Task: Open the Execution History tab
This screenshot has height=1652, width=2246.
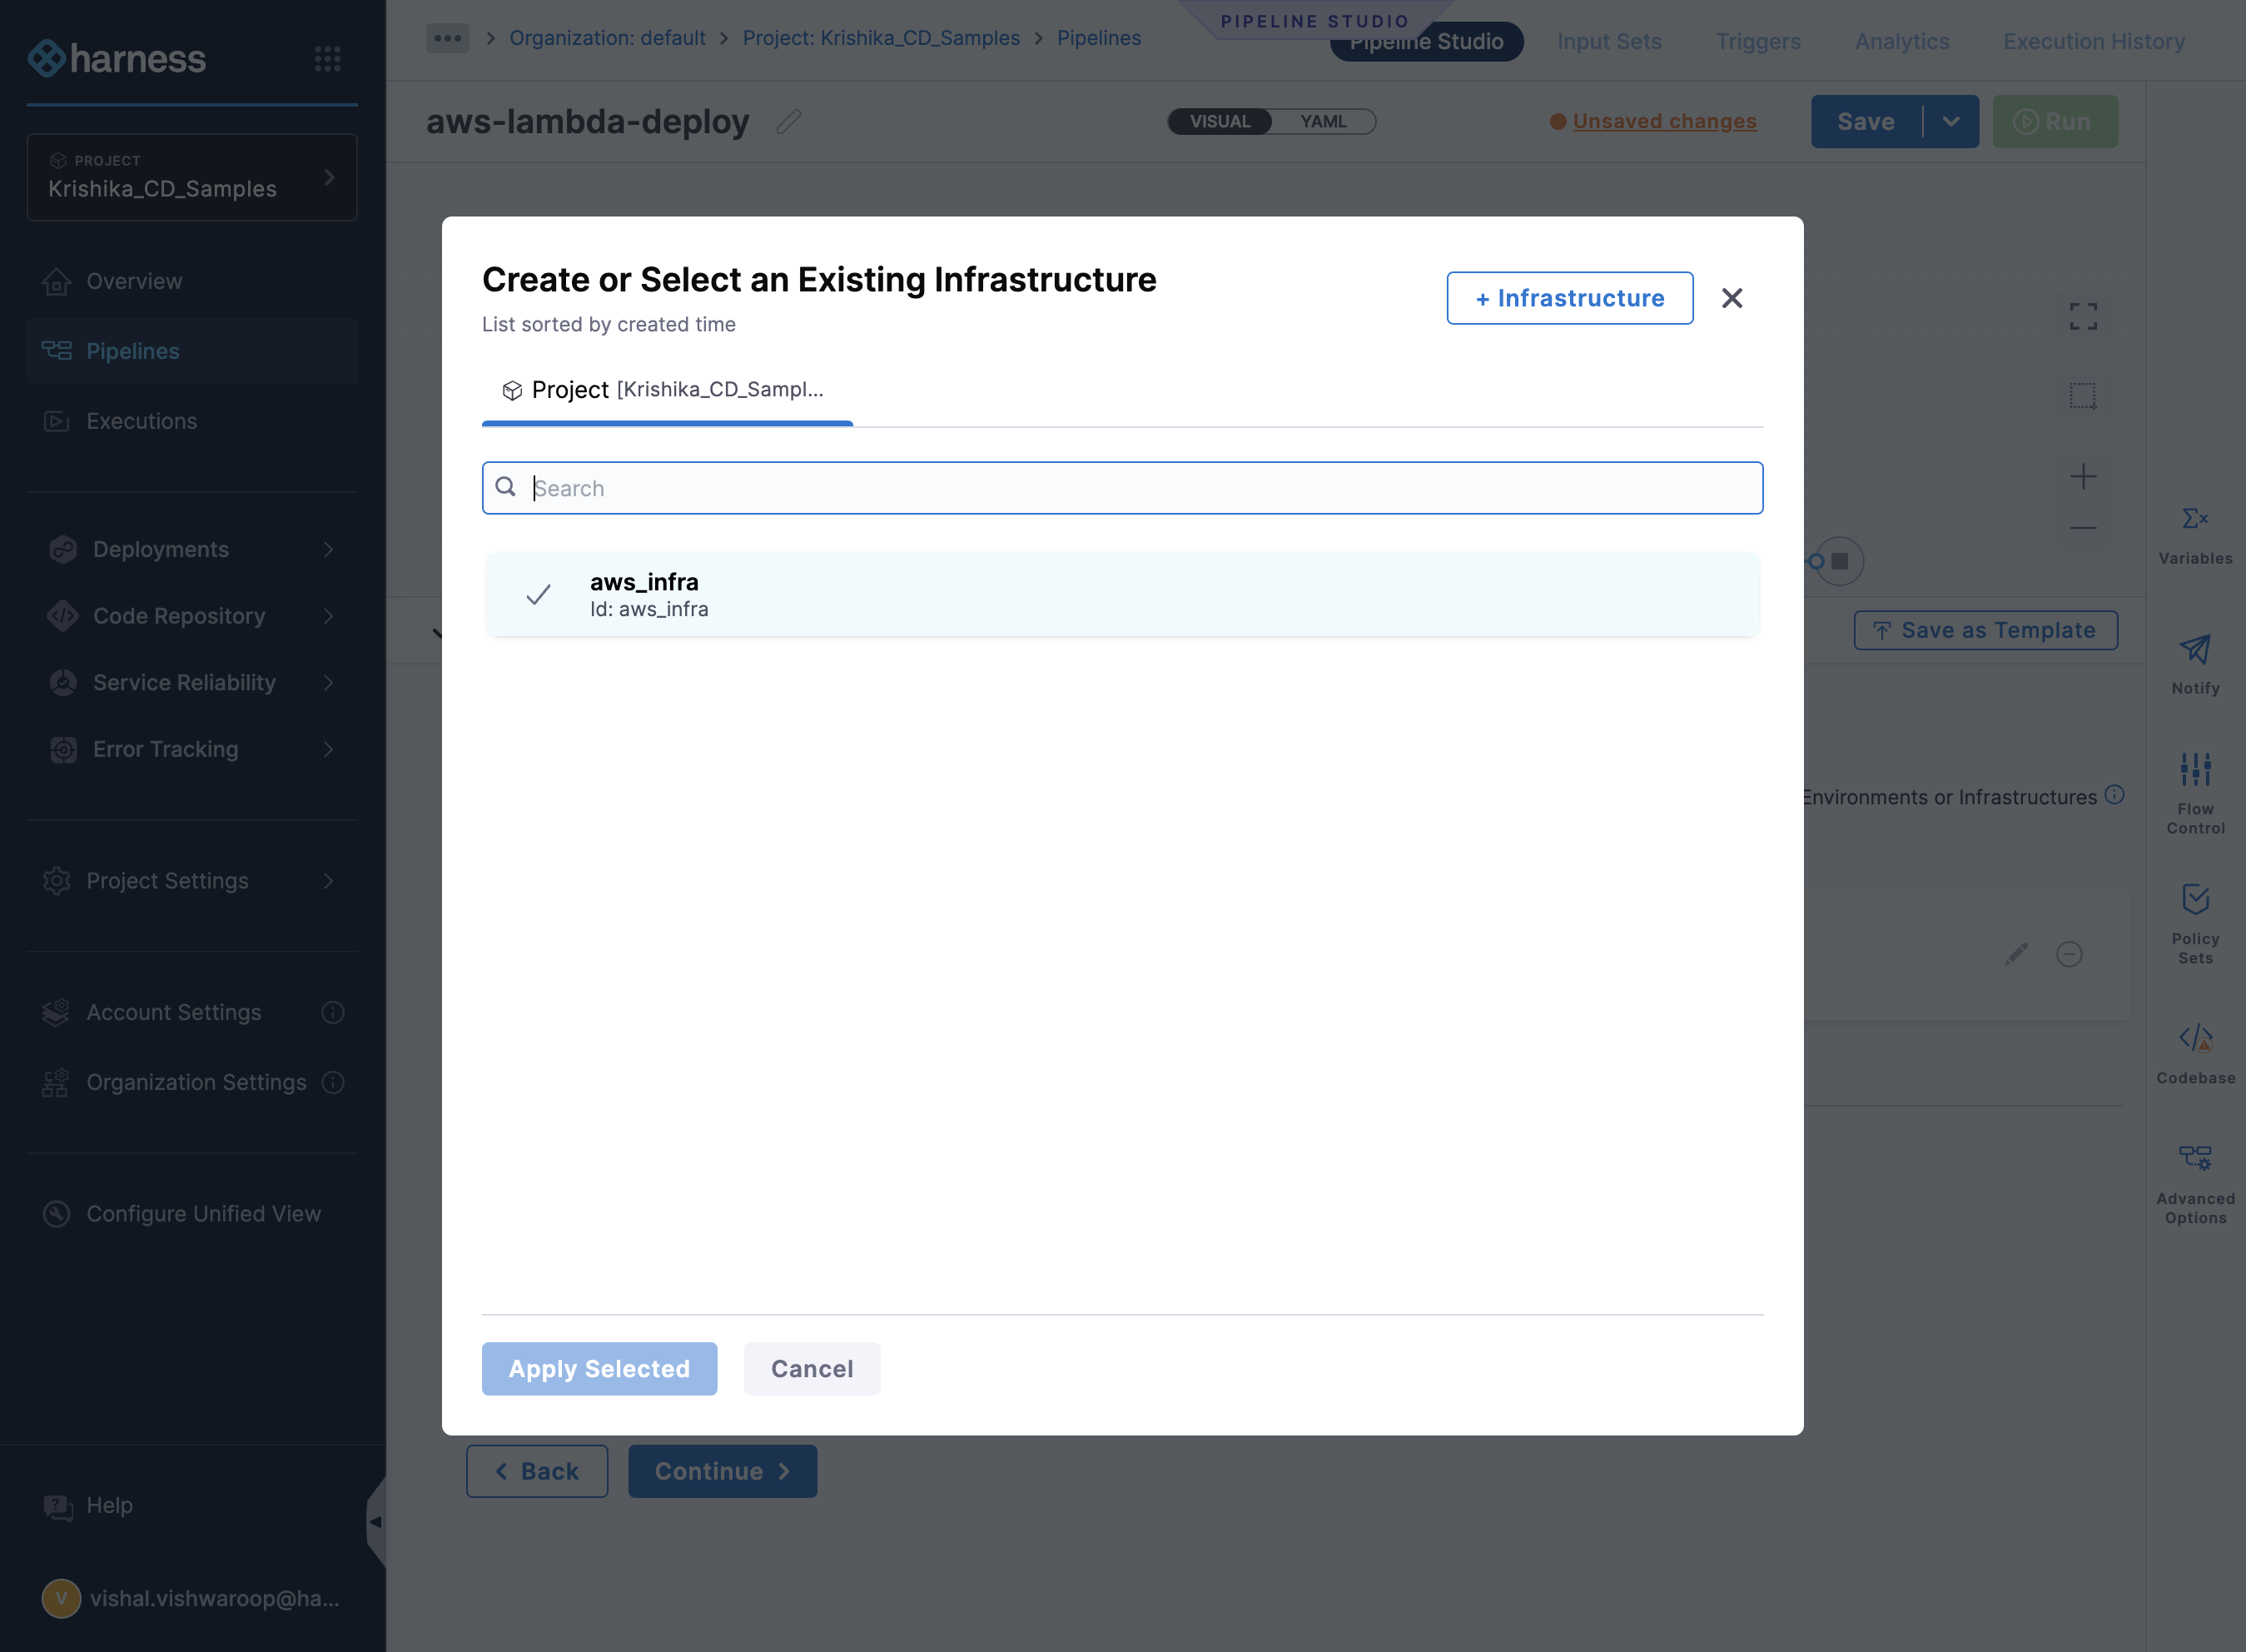Action: pos(2093,42)
